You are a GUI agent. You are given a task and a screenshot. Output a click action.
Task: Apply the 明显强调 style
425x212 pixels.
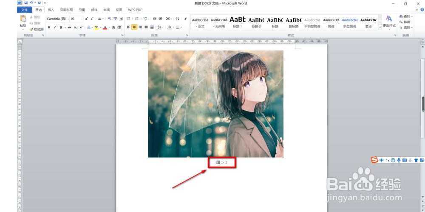(350, 22)
